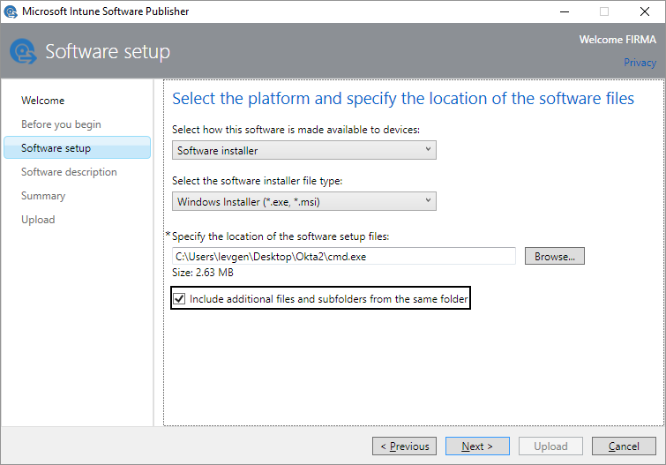The height and width of the screenshot is (465, 666).
Task: Click the Browse... button
Action: coord(555,256)
